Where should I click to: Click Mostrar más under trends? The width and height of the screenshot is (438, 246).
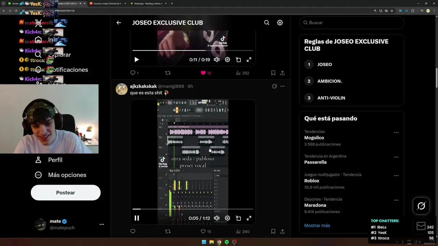click(317, 225)
